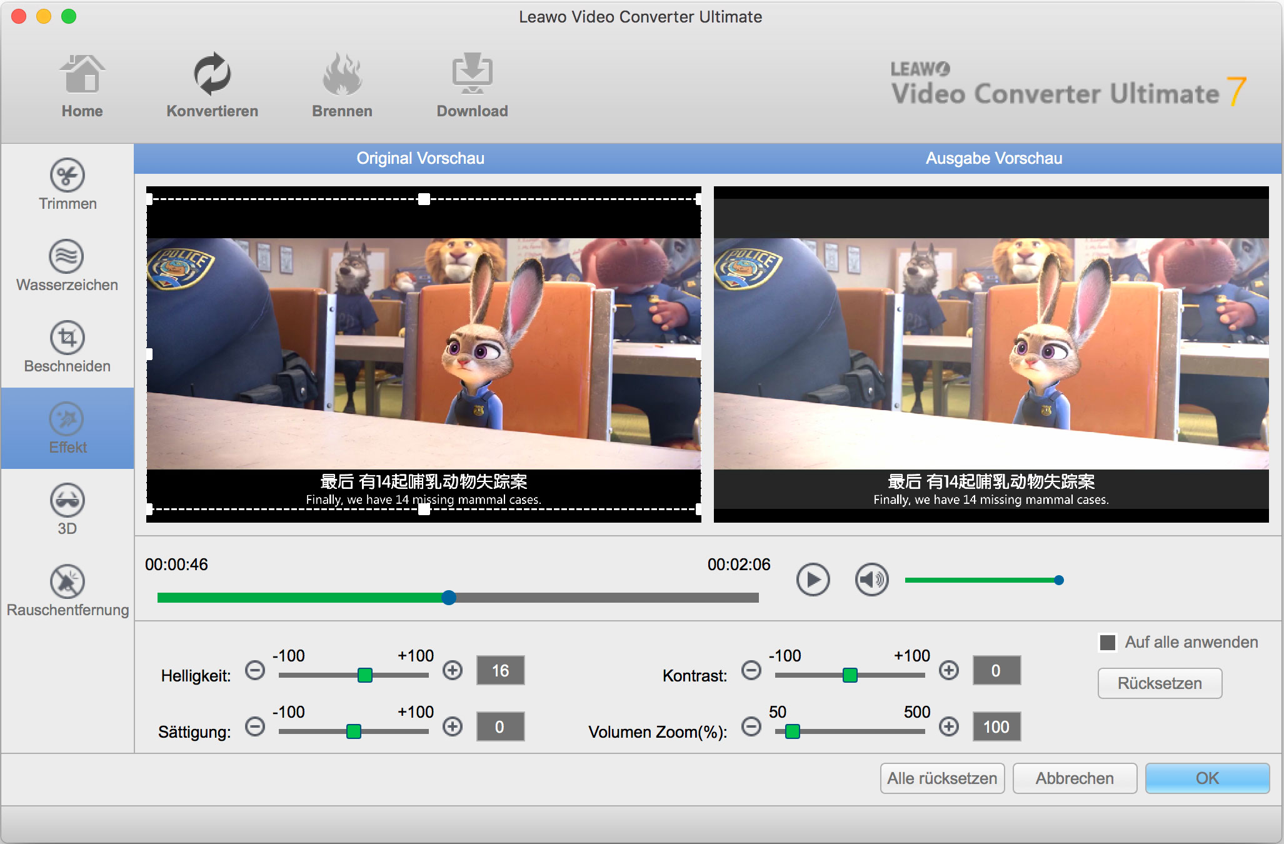Screen dimensions: 1284x844
Task: Decrease Helligkeit with minus button
Action: coord(255,670)
